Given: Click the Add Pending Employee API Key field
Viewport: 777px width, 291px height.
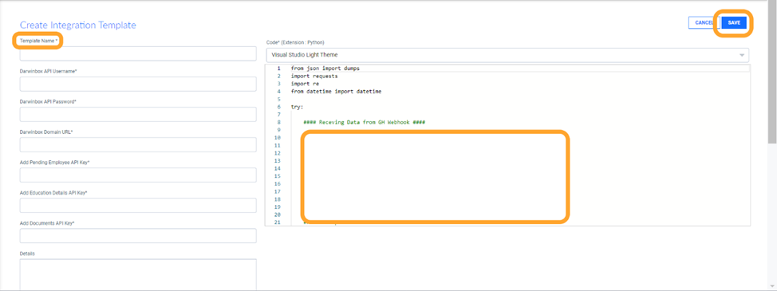Looking at the screenshot, I should pos(138,175).
